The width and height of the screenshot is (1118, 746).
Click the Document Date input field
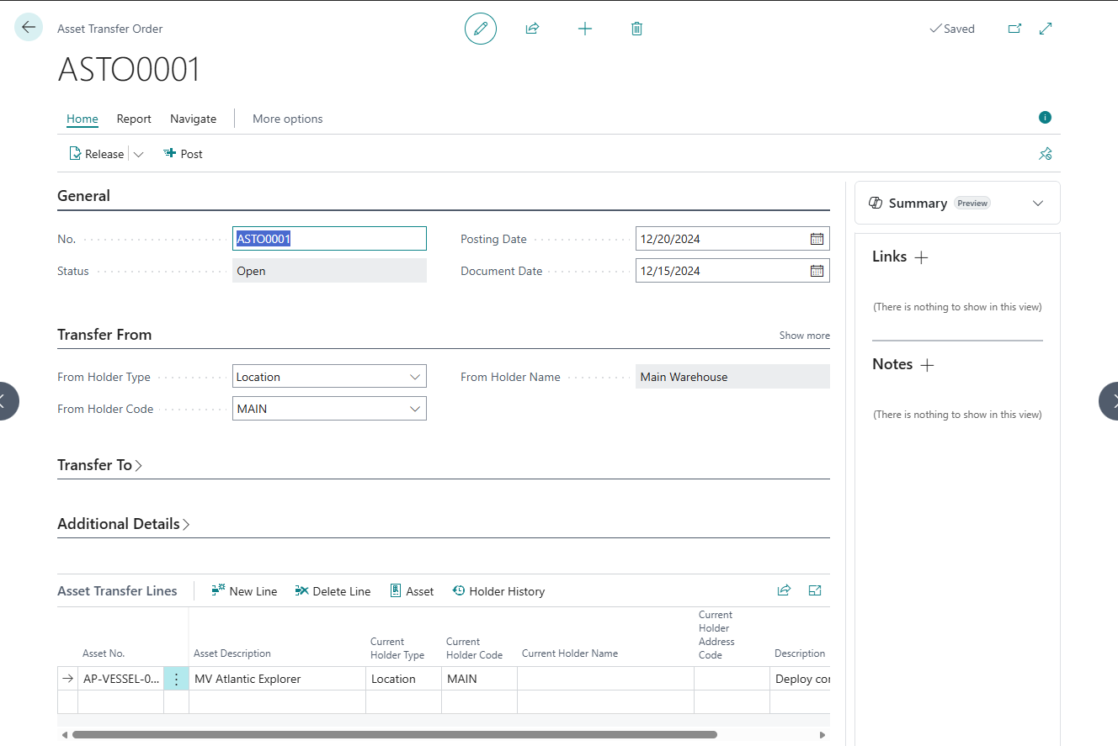(720, 271)
